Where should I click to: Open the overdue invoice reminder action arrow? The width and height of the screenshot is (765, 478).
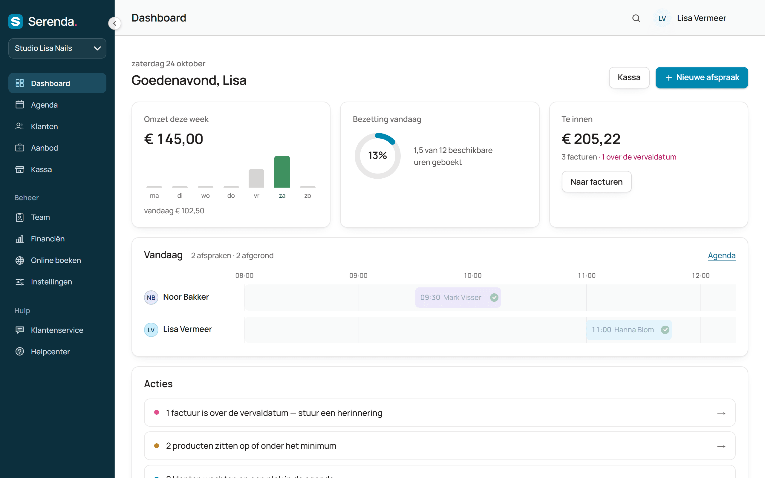[721, 413]
